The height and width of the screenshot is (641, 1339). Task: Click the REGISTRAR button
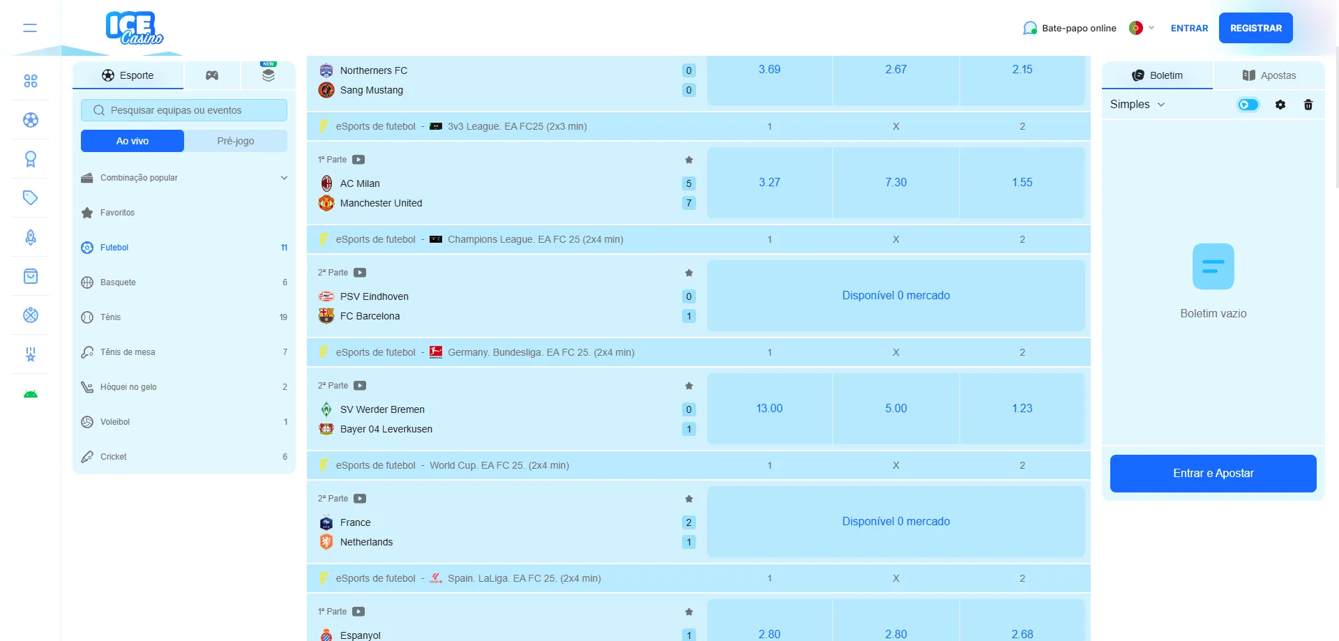click(x=1256, y=28)
